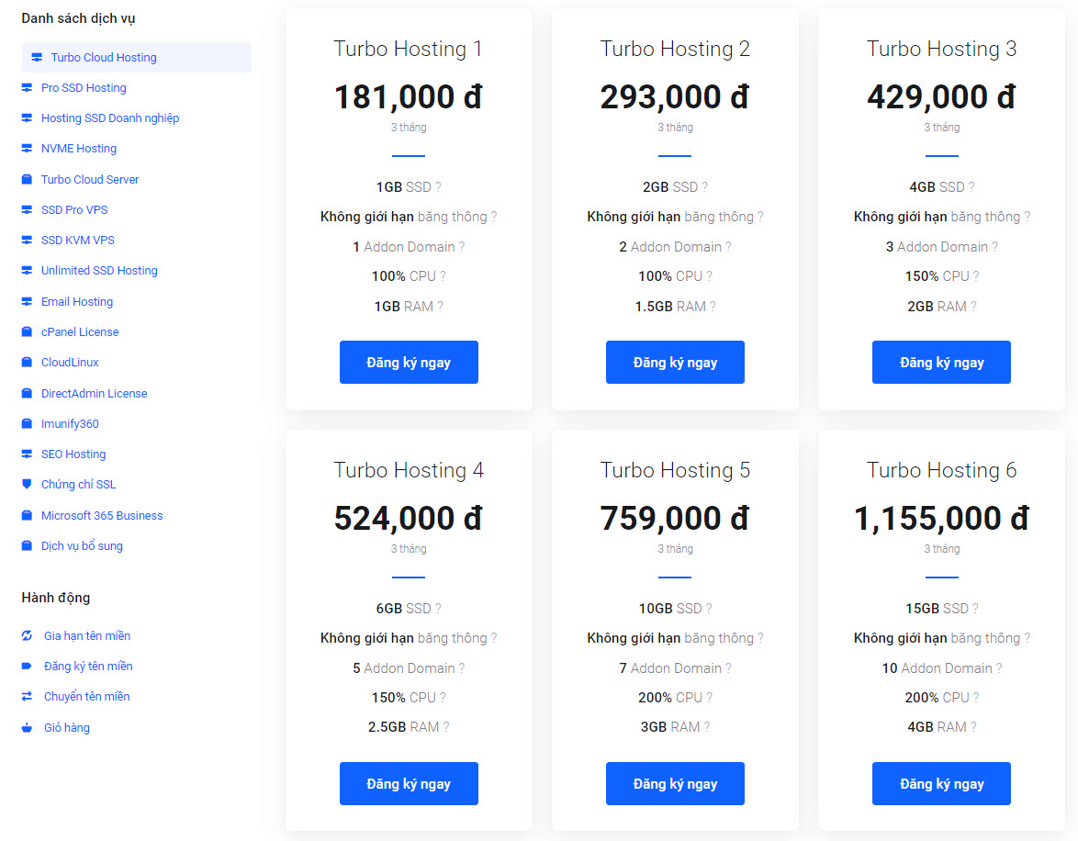The width and height of the screenshot is (1078, 841).
Task: Click the transfer arrows icon beside Chuyển tên miền
Action: 28,696
